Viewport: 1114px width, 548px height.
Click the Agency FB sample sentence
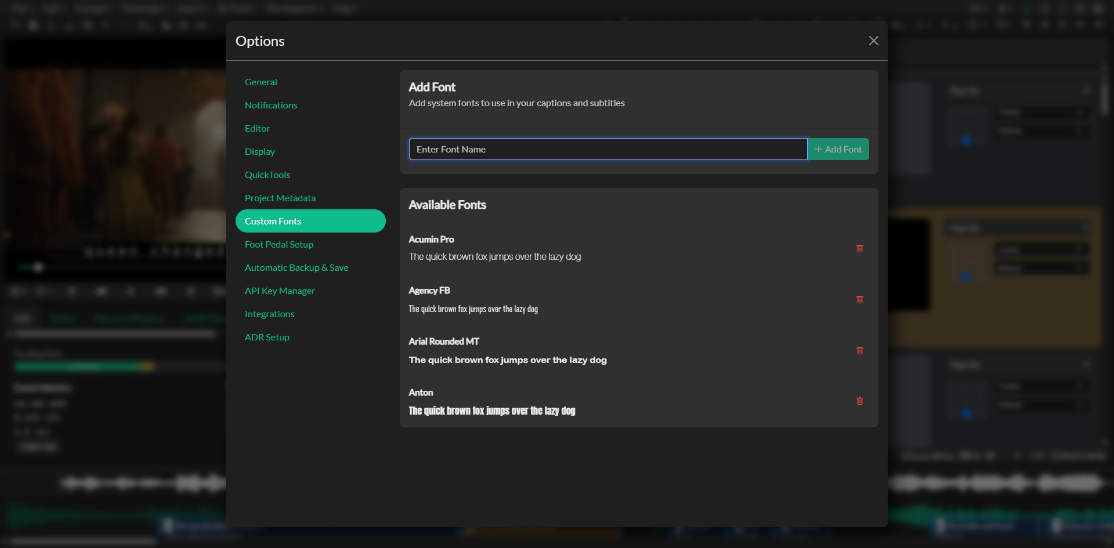pyautogui.click(x=473, y=309)
